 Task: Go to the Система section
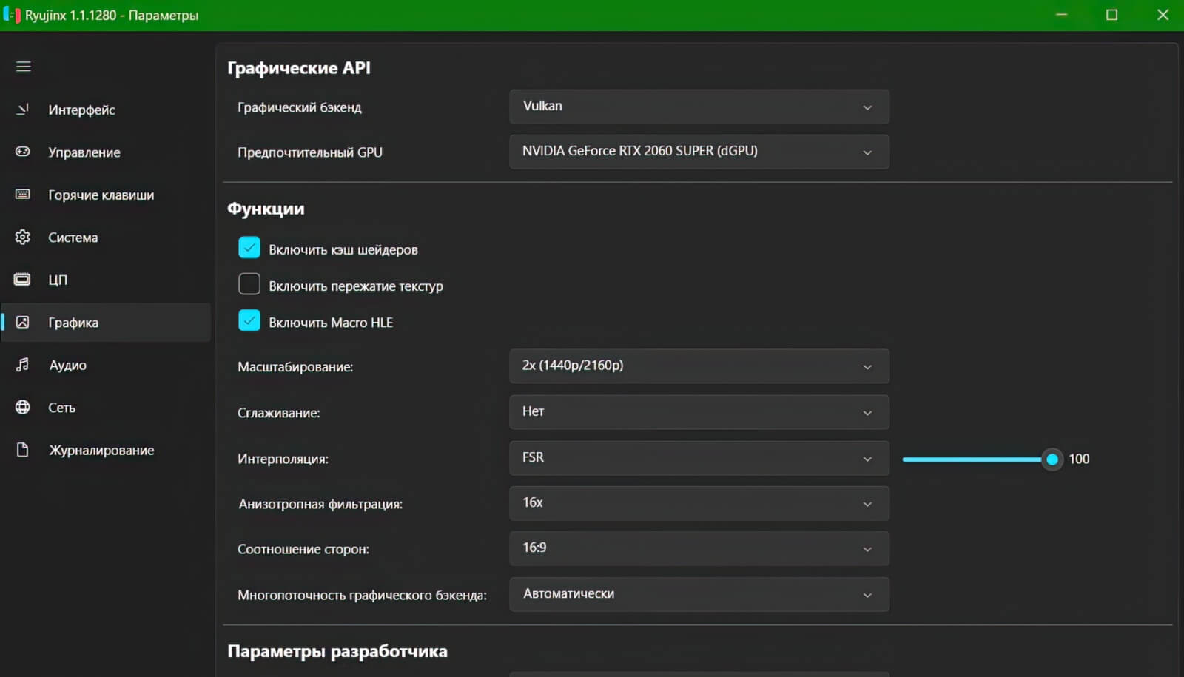click(x=107, y=238)
